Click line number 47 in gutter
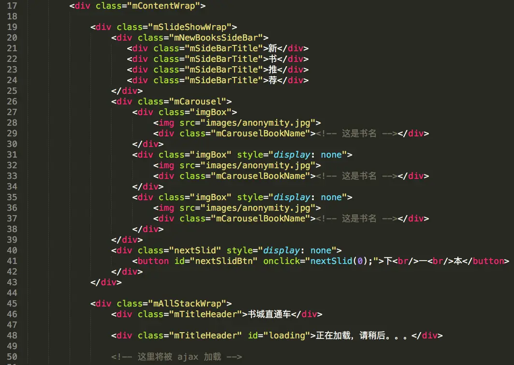This screenshot has width=514, height=365. (12, 325)
